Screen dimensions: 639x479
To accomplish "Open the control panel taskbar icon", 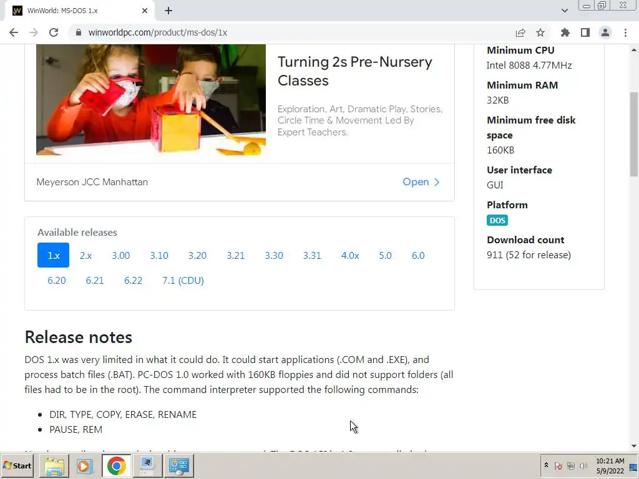I will click(x=178, y=466).
